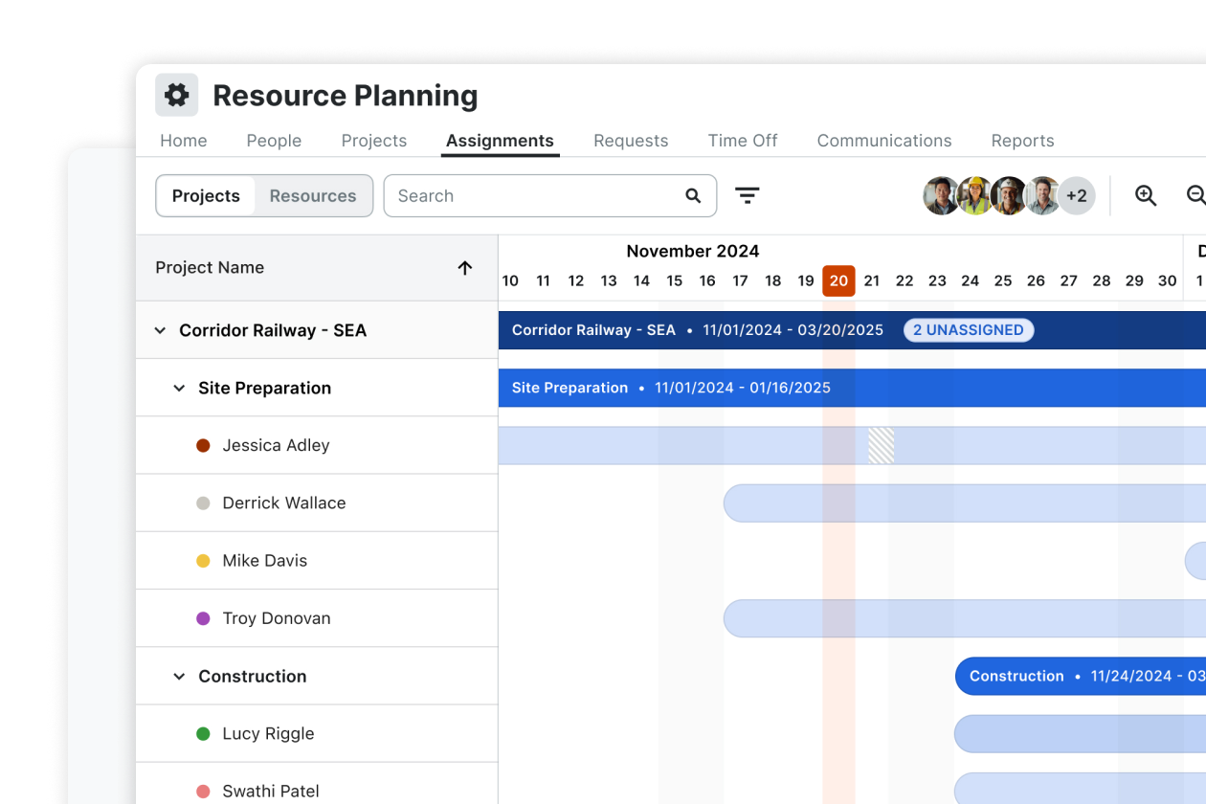Click the Resource Planning title
The height and width of the screenshot is (804, 1206).
tap(346, 96)
